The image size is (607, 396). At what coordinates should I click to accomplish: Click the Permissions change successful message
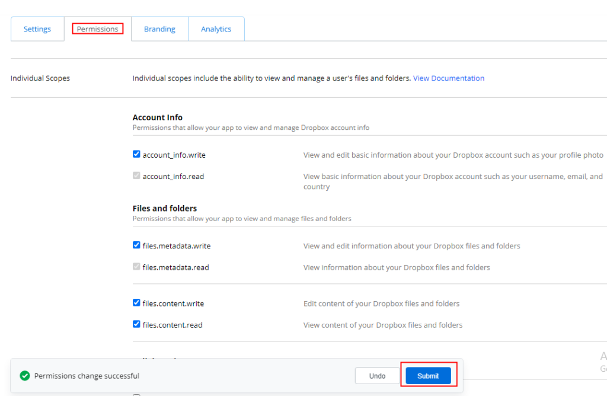click(x=87, y=376)
